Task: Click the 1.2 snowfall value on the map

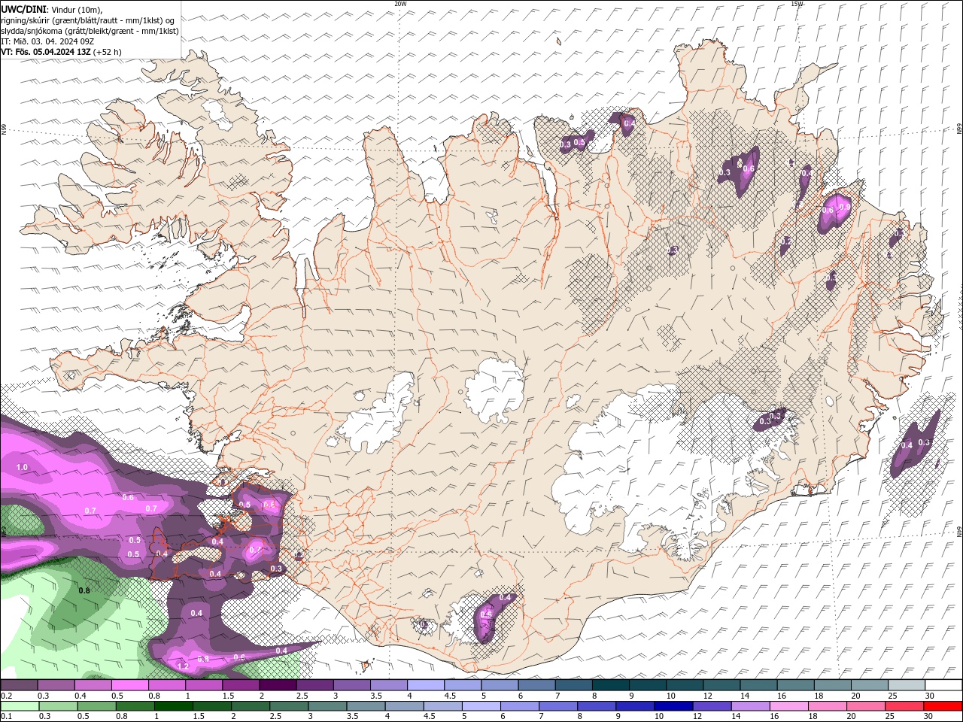Action: pyautogui.click(x=182, y=666)
